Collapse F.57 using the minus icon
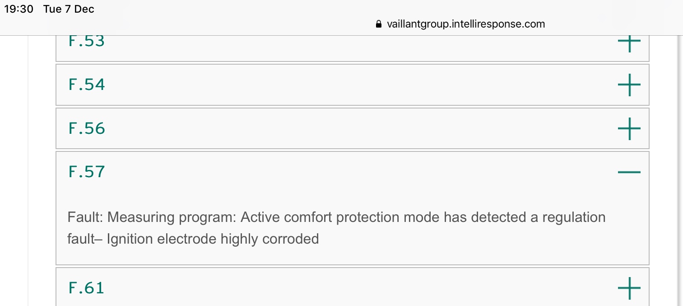The width and height of the screenshot is (683, 306). point(629,172)
